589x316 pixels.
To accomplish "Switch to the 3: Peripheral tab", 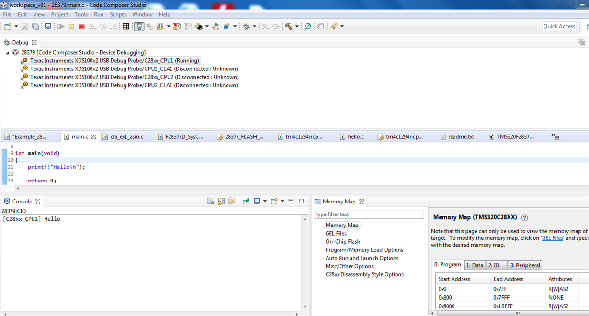I will [525, 265].
